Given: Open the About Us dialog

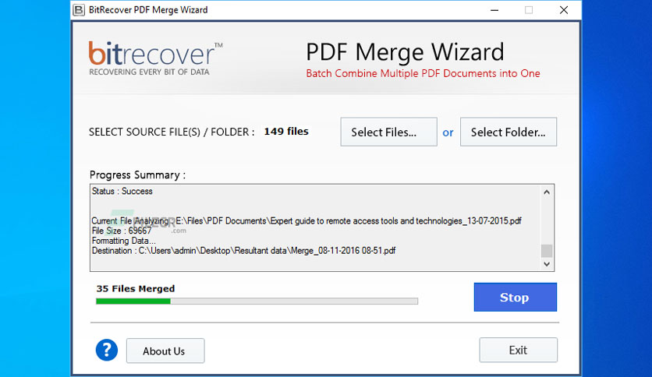Looking at the screenshot, I should 165,351.
